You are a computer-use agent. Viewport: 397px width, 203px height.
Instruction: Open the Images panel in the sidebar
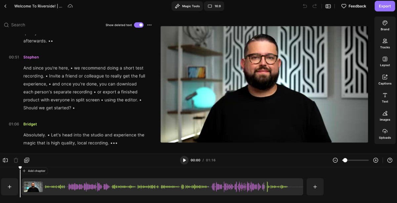pos(385,116)
